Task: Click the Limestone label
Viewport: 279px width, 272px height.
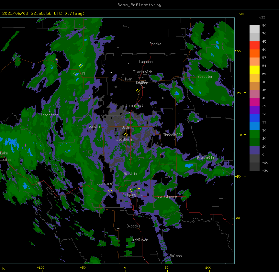Action: pyautogui.click(x=50, y=115)
